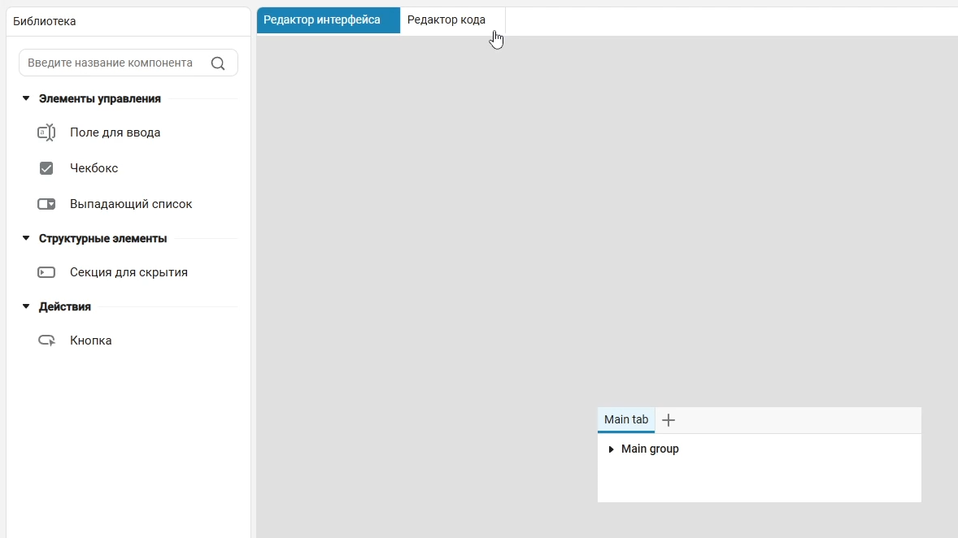This screenshot has height=538, width=958.
Task: Expand the Main group arrow
Action: [x=611, y=449]
